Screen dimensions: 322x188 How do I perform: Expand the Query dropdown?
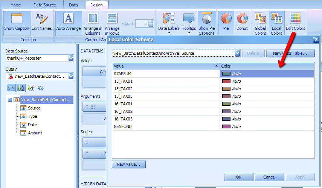pyautogui.click(x=71, y=76)
